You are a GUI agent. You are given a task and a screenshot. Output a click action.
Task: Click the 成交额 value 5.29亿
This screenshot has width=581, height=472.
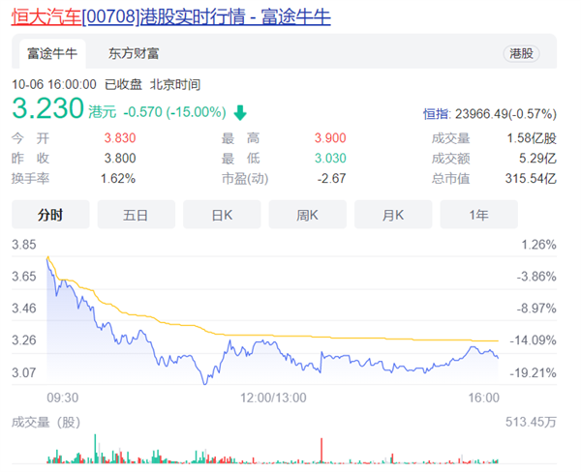pos(537,158)
